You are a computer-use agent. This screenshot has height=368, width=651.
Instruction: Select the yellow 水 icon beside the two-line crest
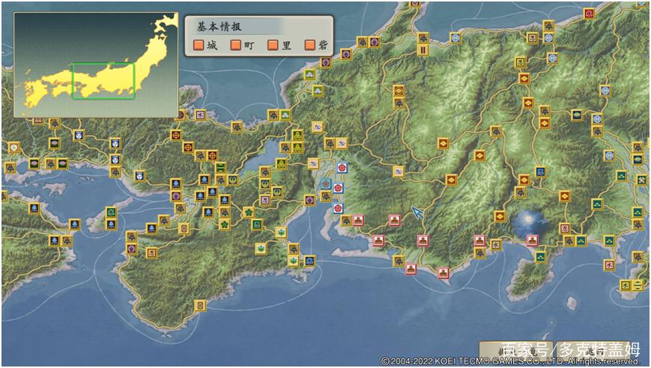click(625, 285)
